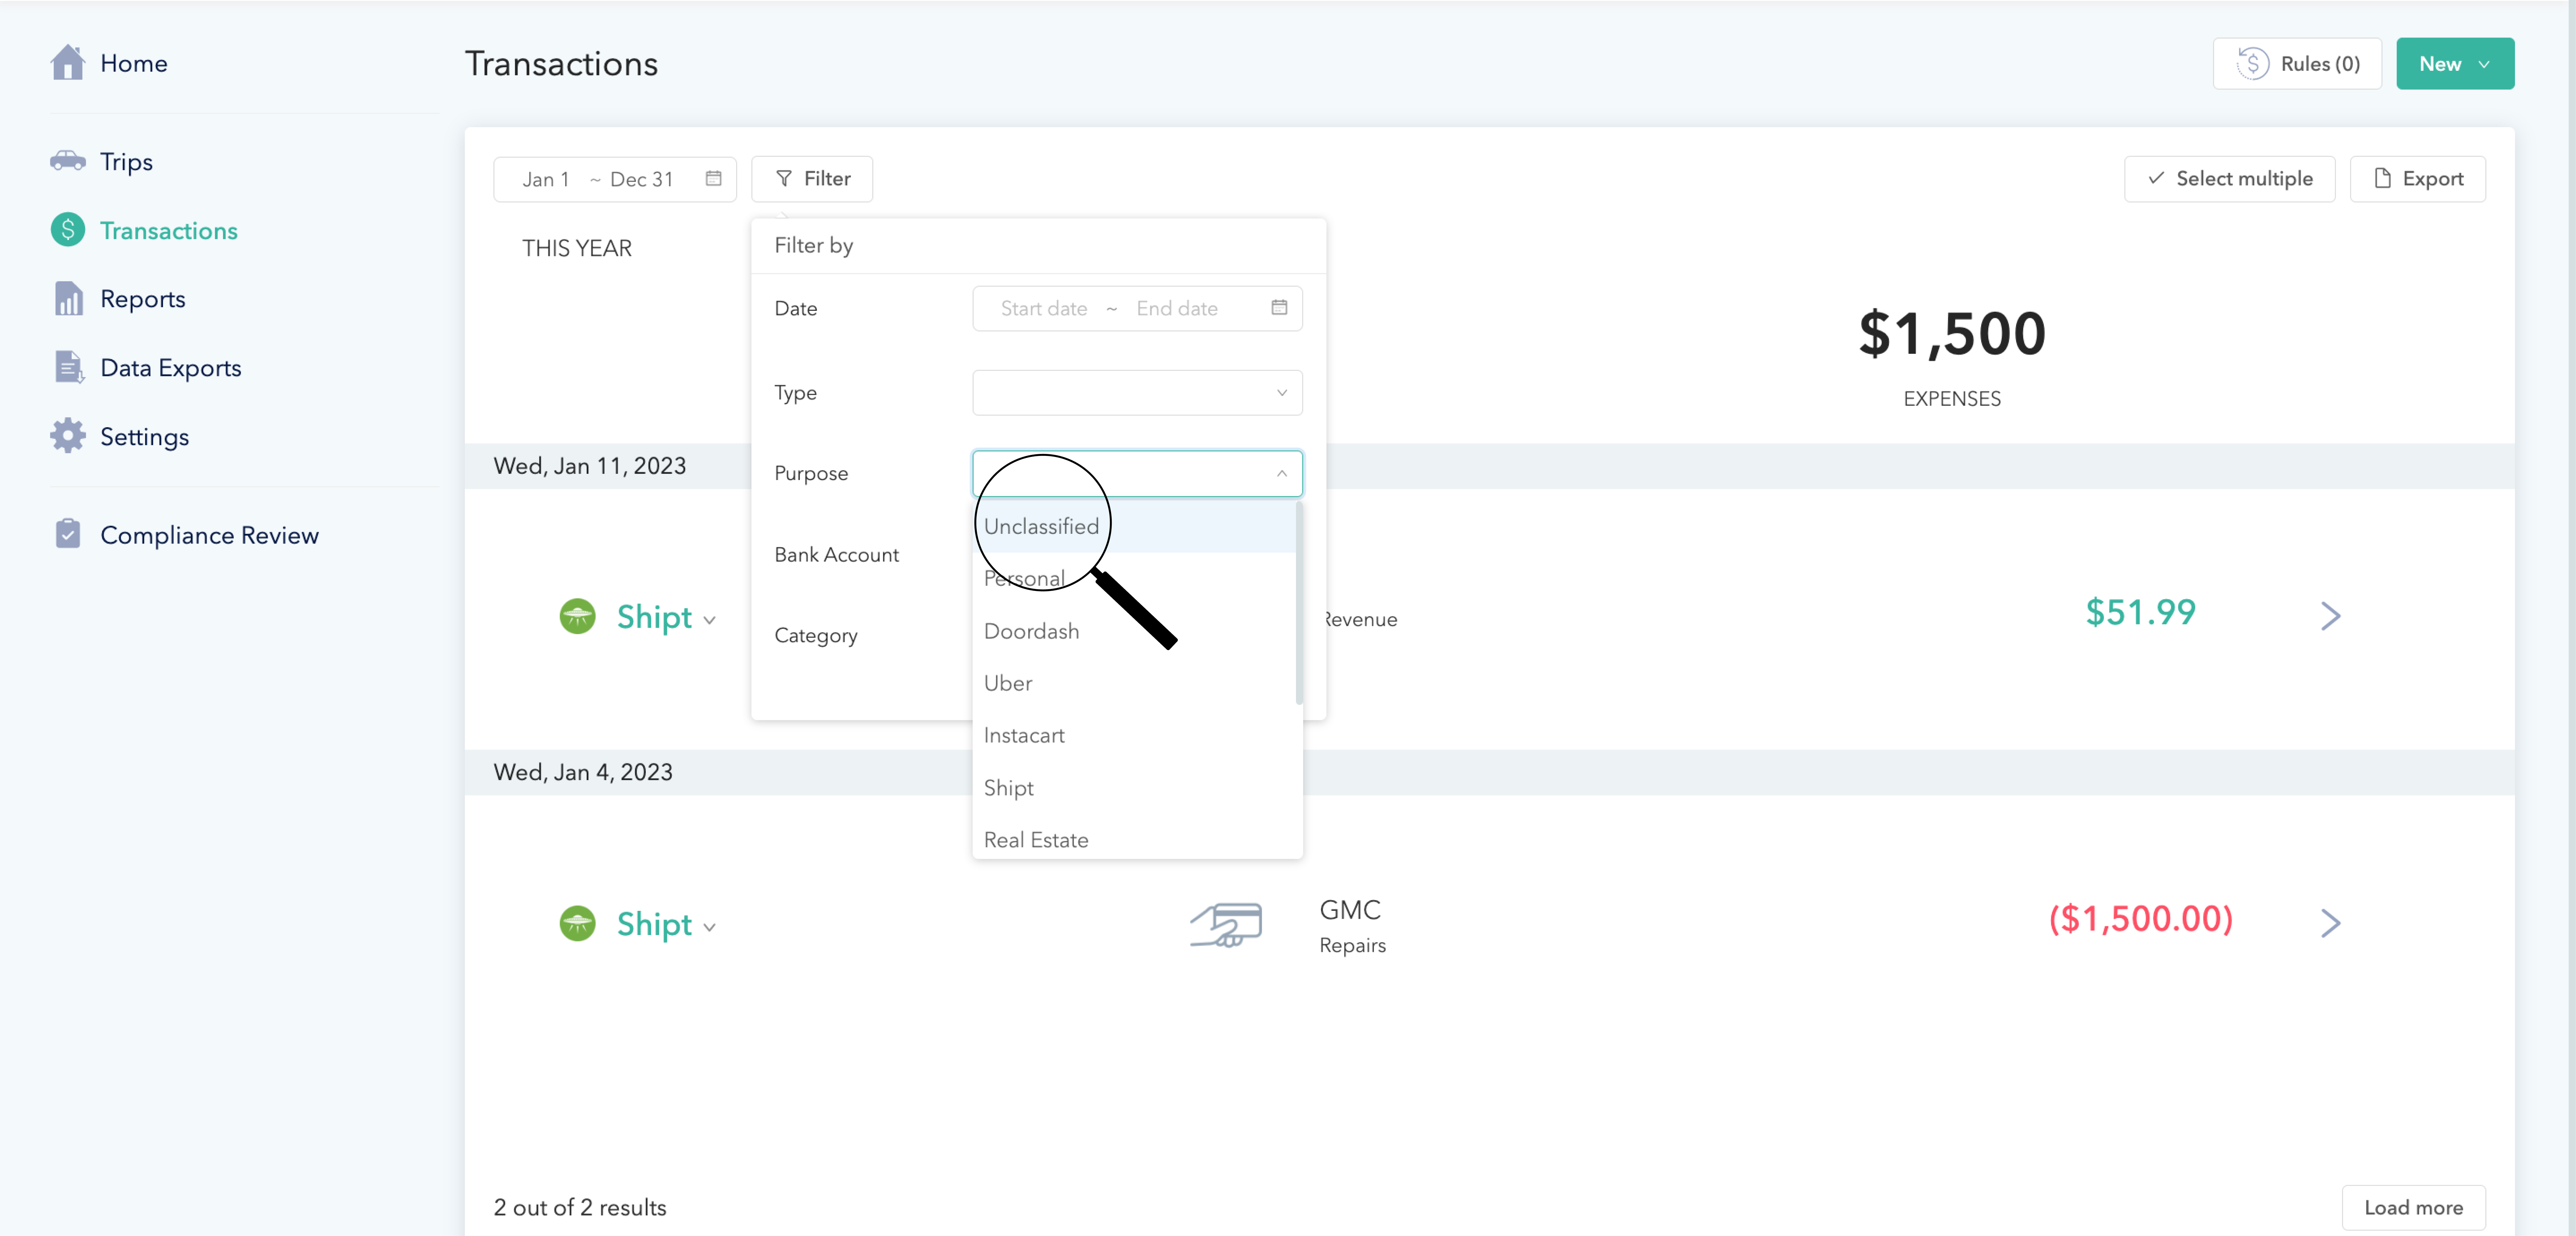The image size is (2576, 1236).
Task: Click the Reports bar chart icon
Action: click(x=68, y=299)
